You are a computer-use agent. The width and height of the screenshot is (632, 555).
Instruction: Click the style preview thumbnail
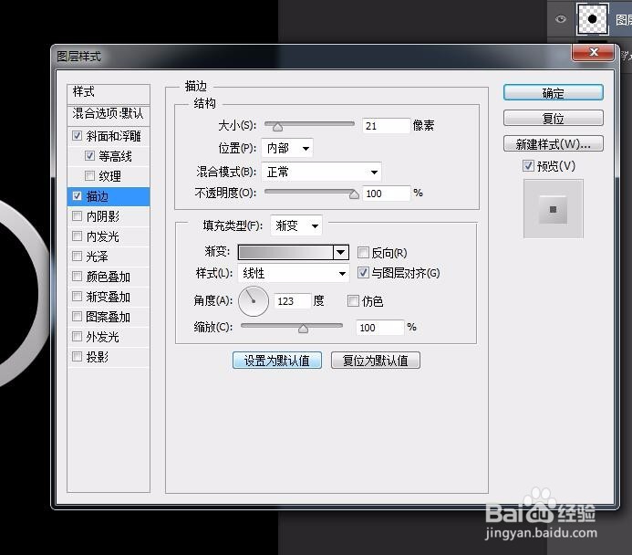click(553, 209)
